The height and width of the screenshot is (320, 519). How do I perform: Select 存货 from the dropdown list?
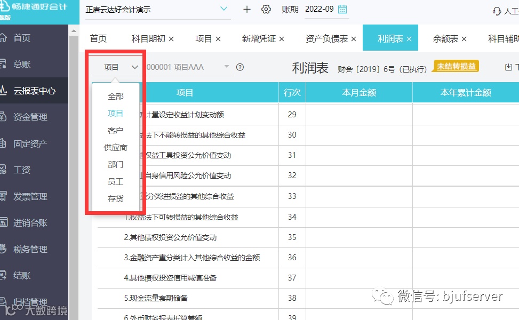click(x=116, y=199)
